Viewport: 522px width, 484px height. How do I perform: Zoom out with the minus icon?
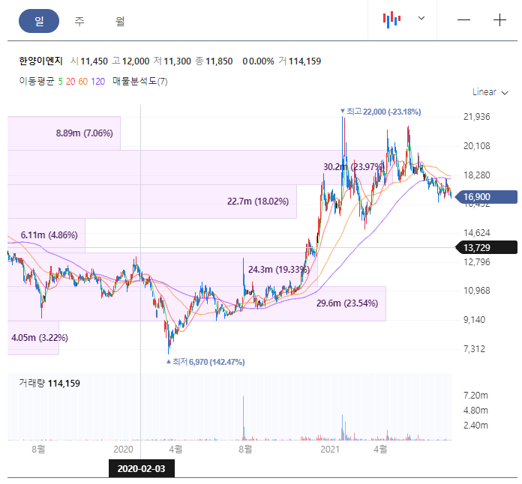click(463, 20)
